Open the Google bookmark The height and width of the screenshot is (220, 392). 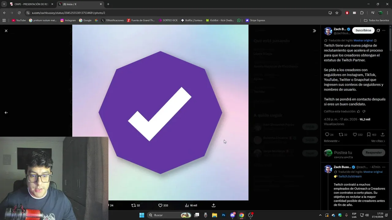coord(85,20)
